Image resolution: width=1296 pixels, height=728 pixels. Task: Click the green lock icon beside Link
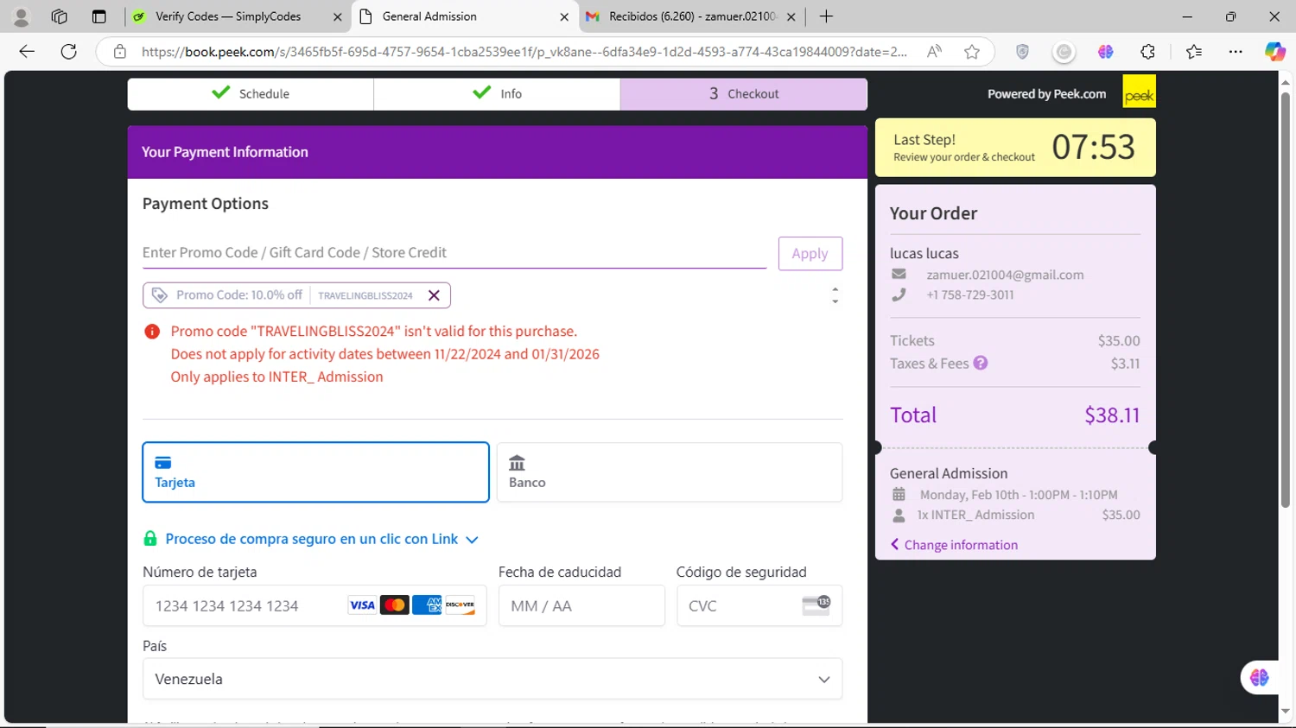[x=150, y=539]
